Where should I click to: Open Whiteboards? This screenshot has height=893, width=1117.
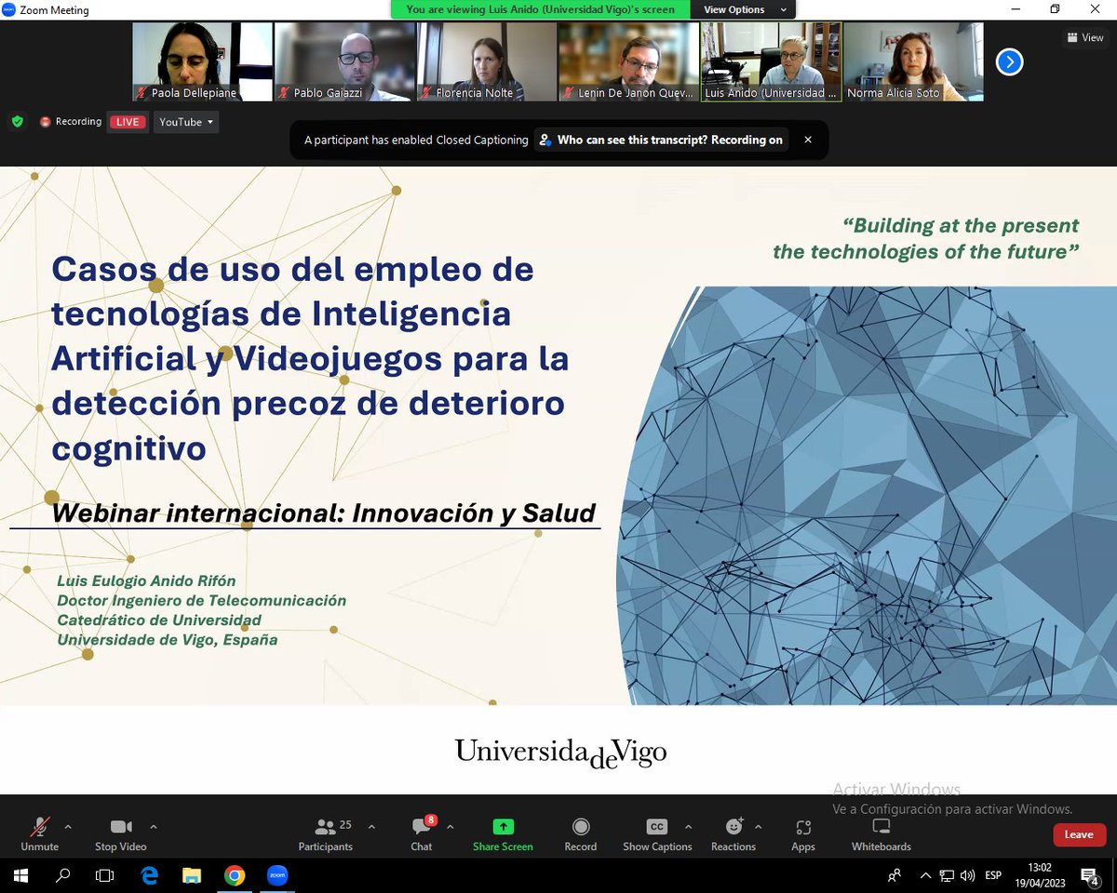pyautogui.click(x=881, y=833)
